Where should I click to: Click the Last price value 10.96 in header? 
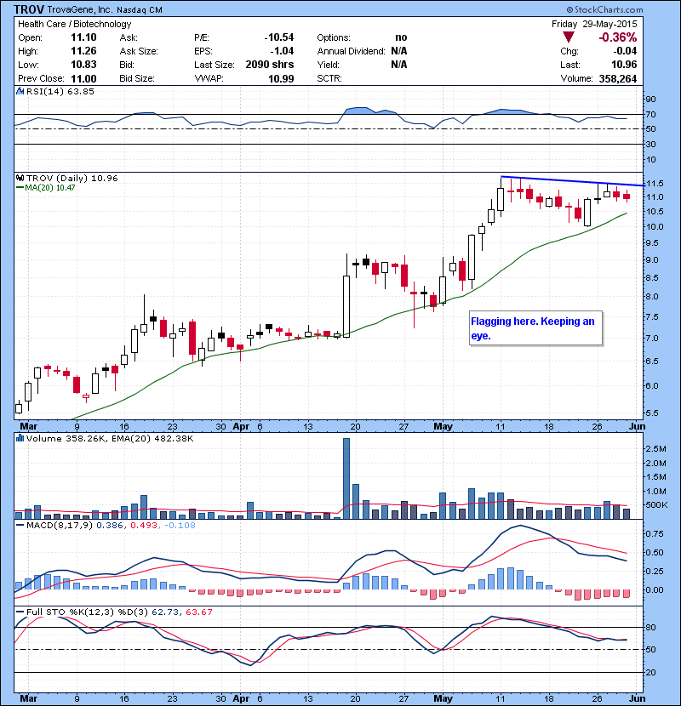pos(624,65)
